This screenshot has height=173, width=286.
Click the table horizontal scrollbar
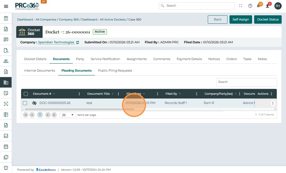tap(79, 109)
